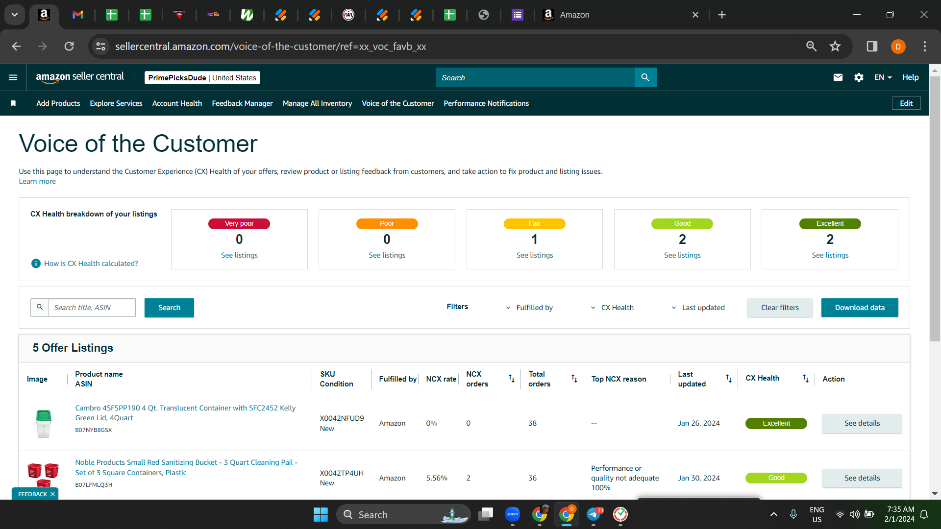
Task: Open Manage All Inventory
Action: 317,103
